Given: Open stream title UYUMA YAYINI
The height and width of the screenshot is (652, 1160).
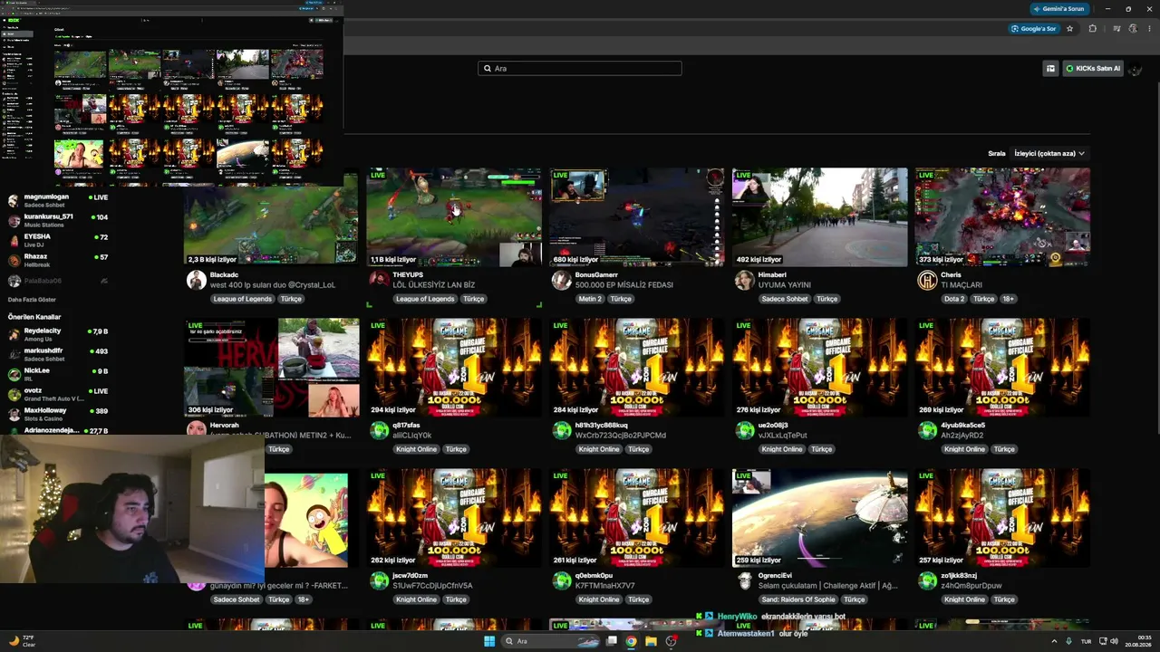Looking at the screenshot, I should [x=785, y=285].
